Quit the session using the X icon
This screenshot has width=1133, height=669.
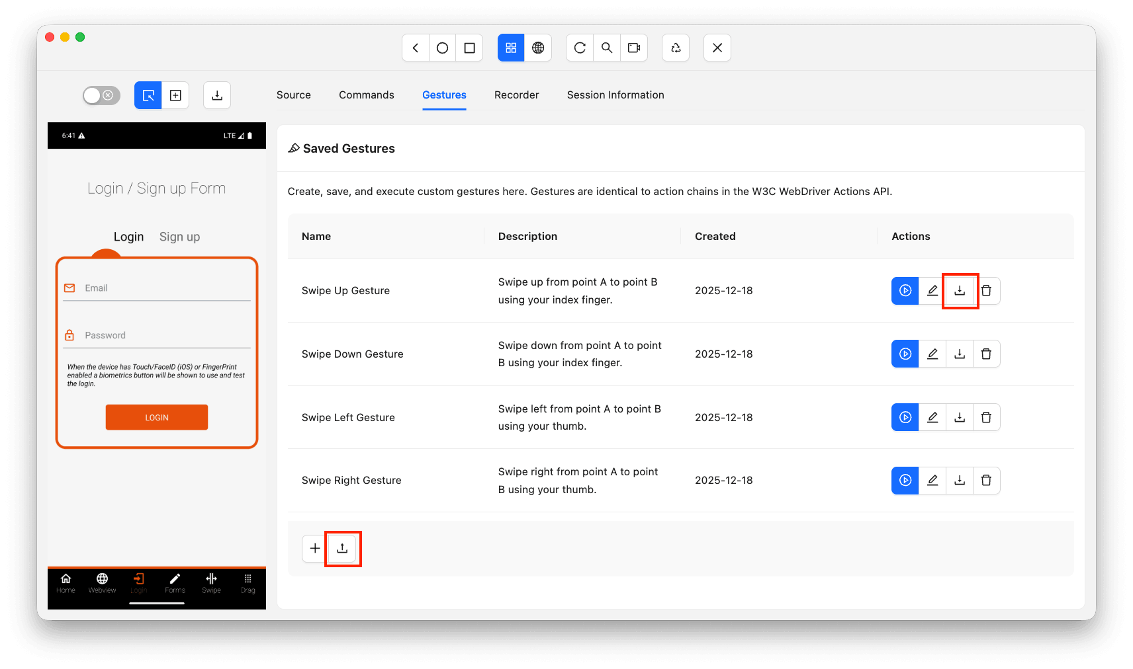click(x=717, y=48)
